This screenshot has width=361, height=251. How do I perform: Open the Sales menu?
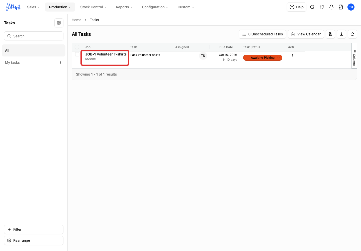pos(33,7)
